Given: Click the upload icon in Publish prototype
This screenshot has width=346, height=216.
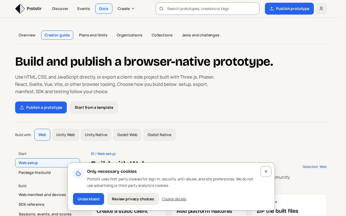Looking at the screenshot, I should tap(272, 9).
